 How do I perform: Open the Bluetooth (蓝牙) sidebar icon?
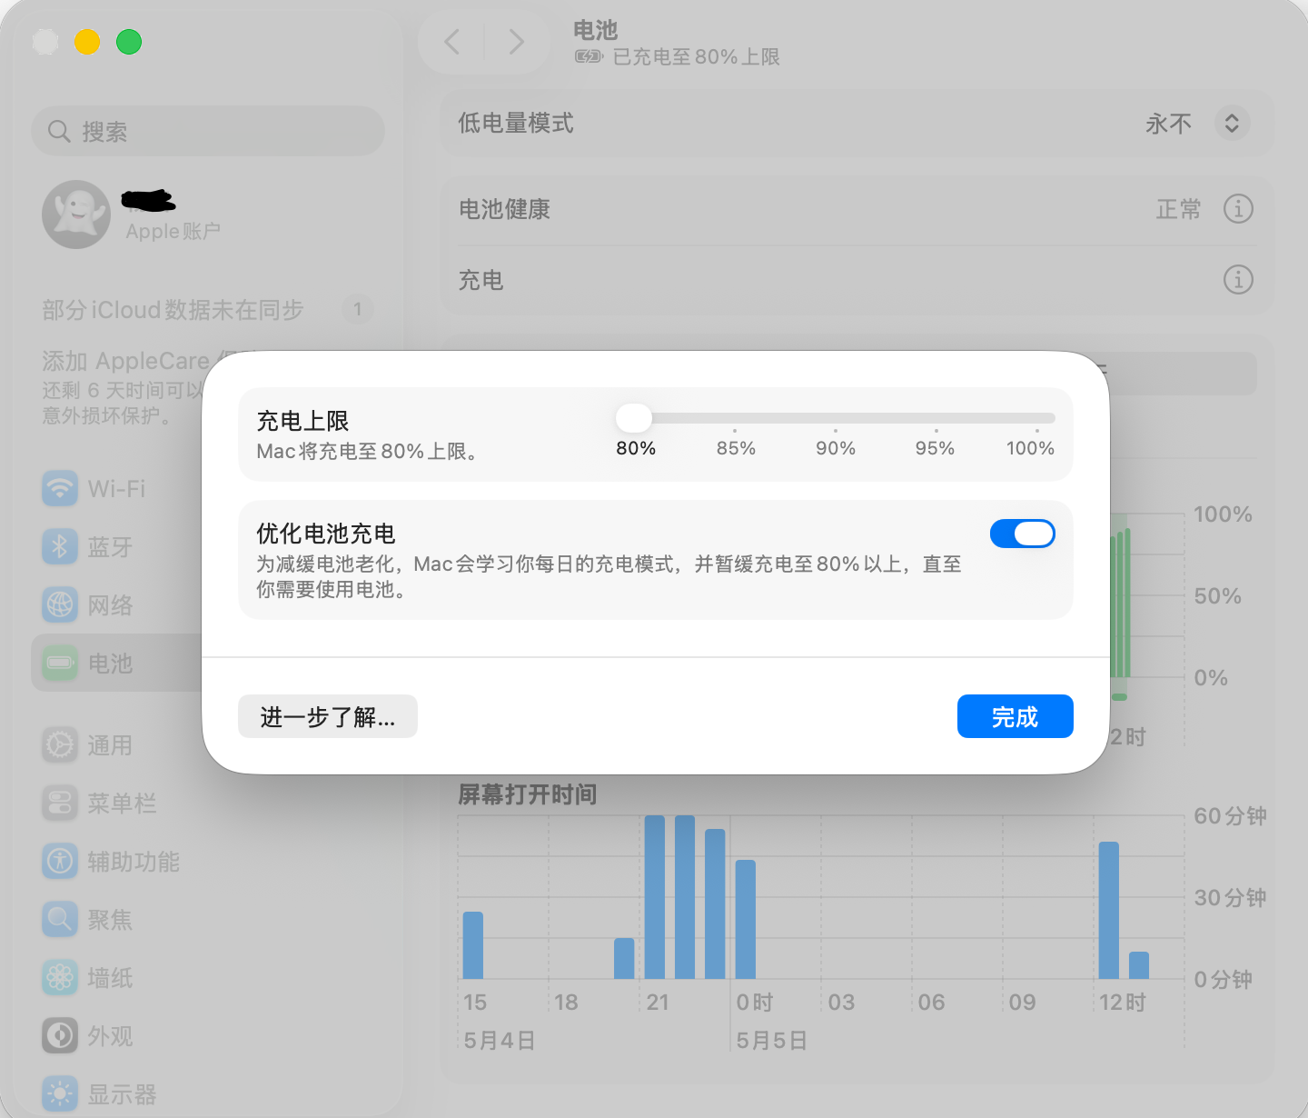(x=60, y=546)
